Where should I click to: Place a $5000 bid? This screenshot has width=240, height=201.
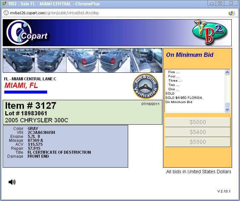[x=198, y=122]
